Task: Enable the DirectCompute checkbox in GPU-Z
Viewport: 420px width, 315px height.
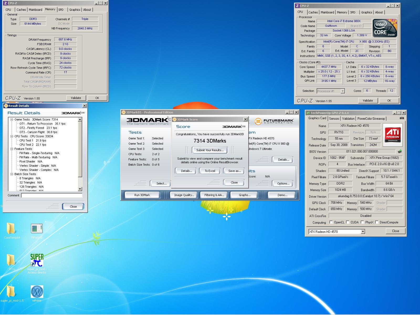Action: click(x=377, y=222)
